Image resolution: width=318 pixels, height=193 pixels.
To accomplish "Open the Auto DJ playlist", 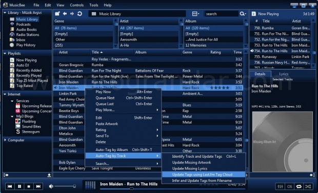I will click(x=23, y=65).
